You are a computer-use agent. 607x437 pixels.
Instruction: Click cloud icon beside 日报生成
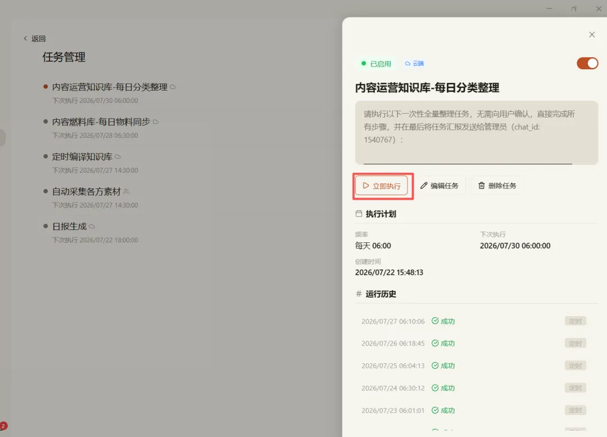[x=92, y=227]
